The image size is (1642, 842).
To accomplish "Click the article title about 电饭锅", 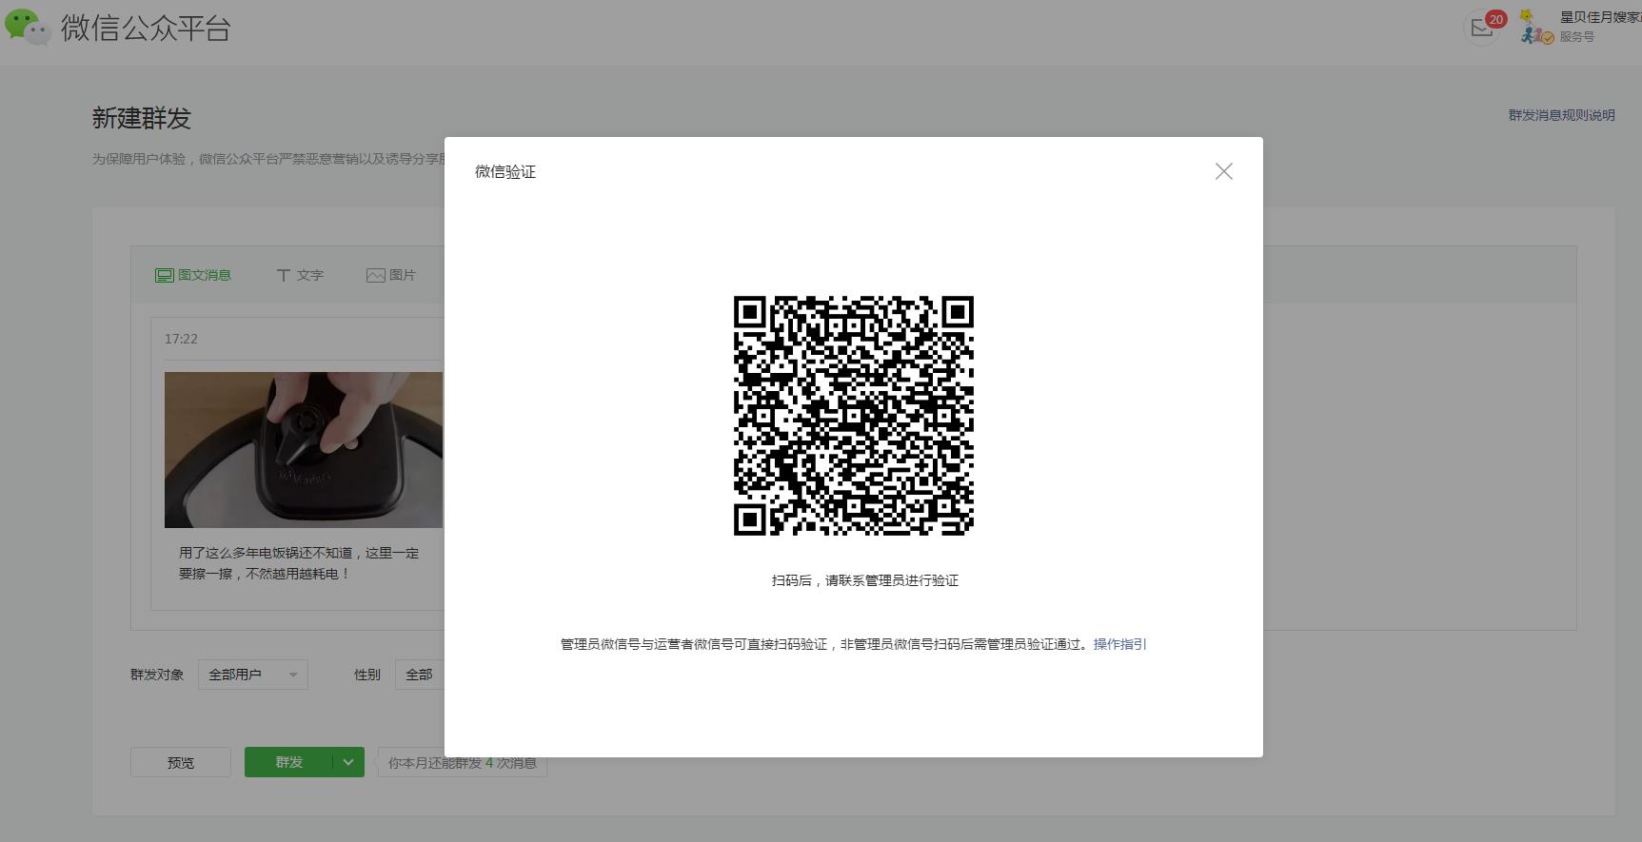I will pos(299,563).
